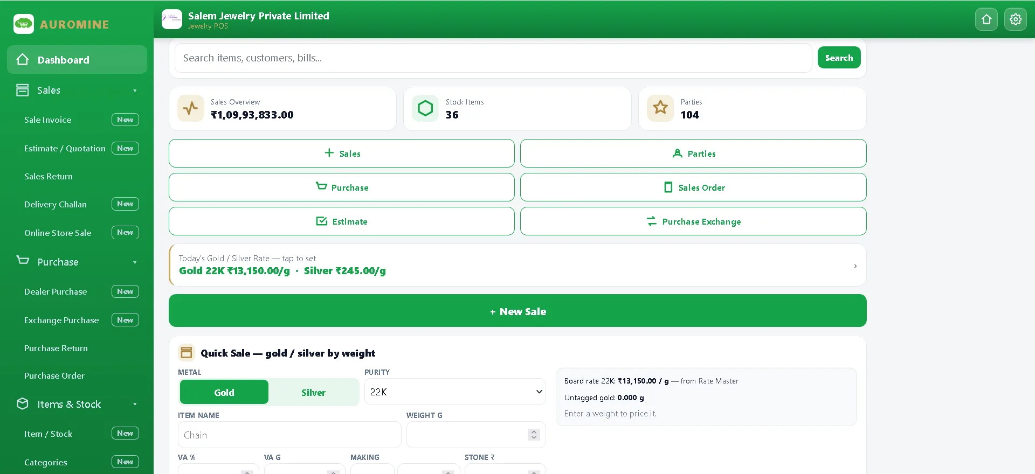Open Delivery Challan in sidebar

click(55, 204)
